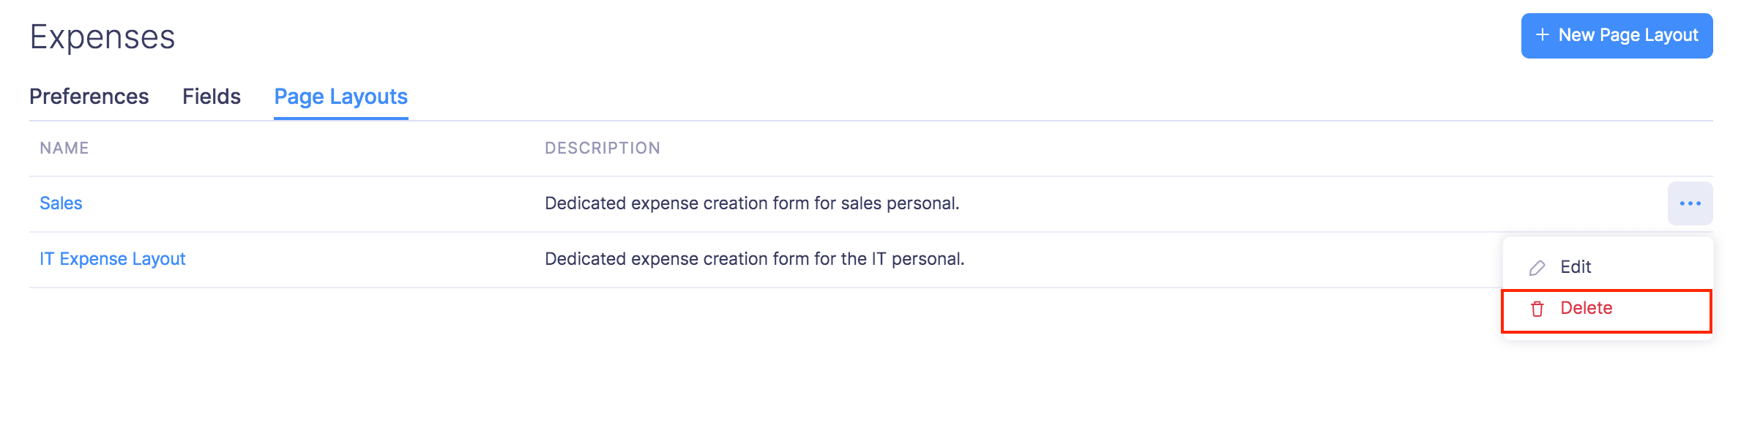Click the sales personal description text
The image size is (1741, 439).
click(752, 203)
